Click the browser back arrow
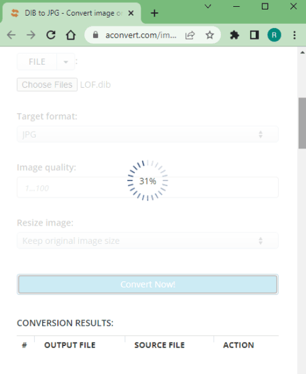Image resolution: width=306 pixels, height=374 pixels. [11, 35]
